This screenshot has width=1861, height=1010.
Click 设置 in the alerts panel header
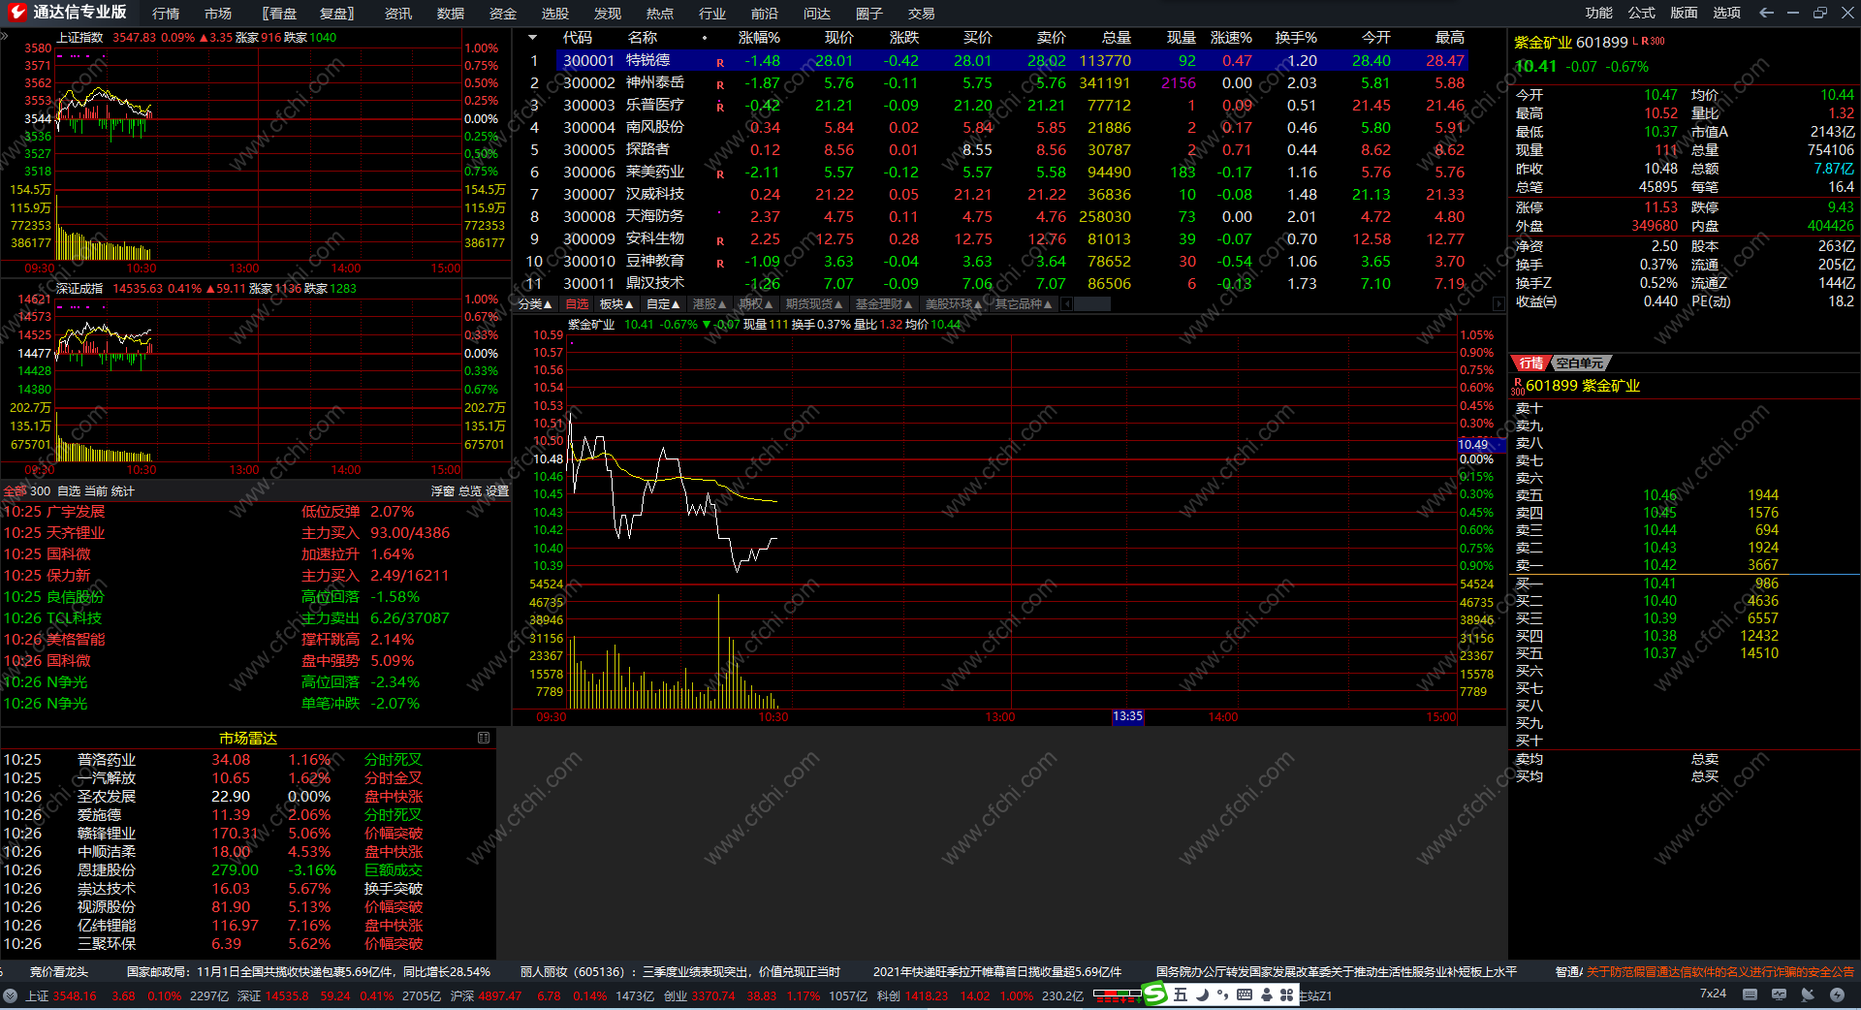click(497, 491)
